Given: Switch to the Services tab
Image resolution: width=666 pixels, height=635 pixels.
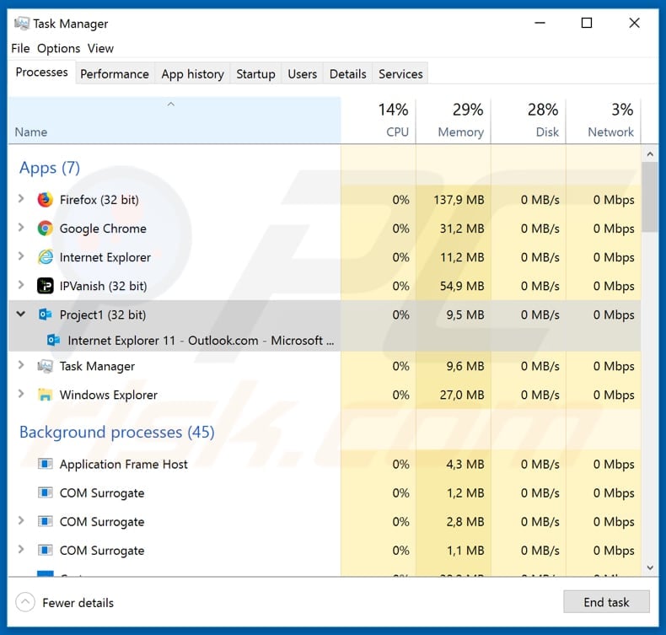Looking at the screenshot, I should 400,74.
